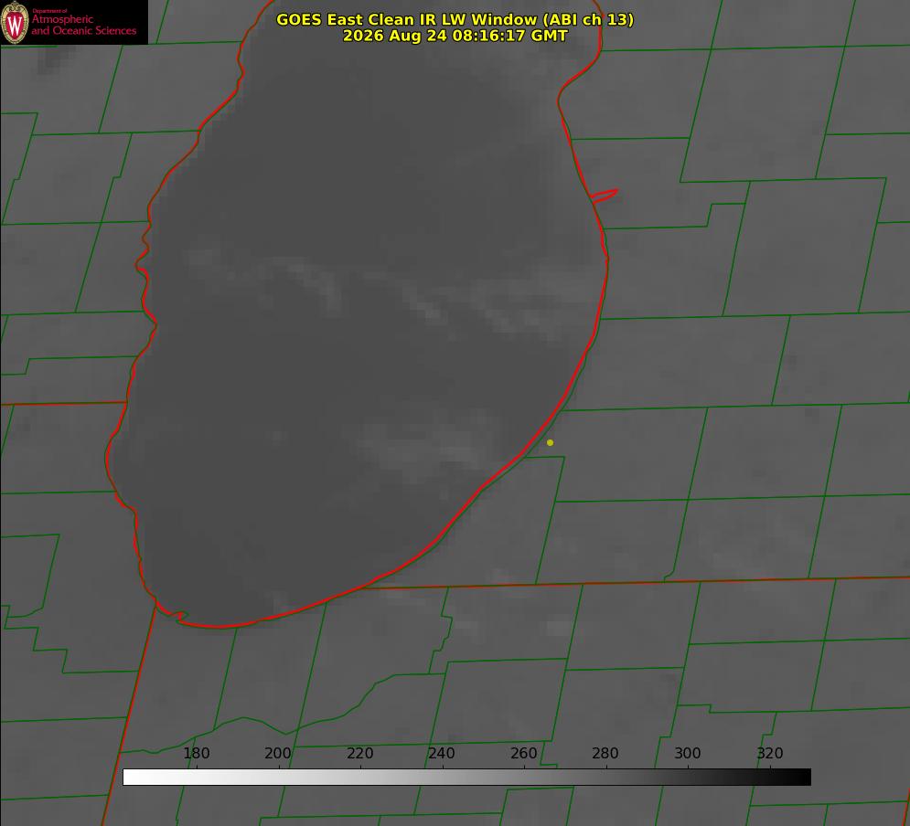Click the white end of the colorbar

[134, 778]
